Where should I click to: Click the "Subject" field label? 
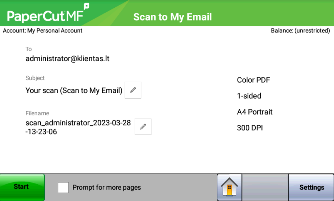(35, 78)
